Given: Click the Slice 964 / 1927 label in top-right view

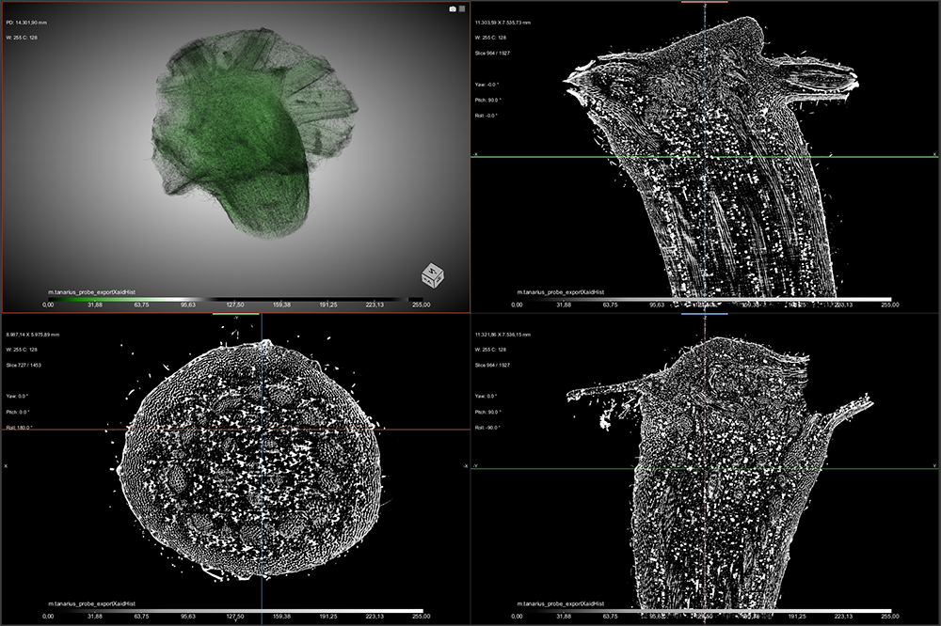Looking at the screenshot, I should click(x=495, y=52).
